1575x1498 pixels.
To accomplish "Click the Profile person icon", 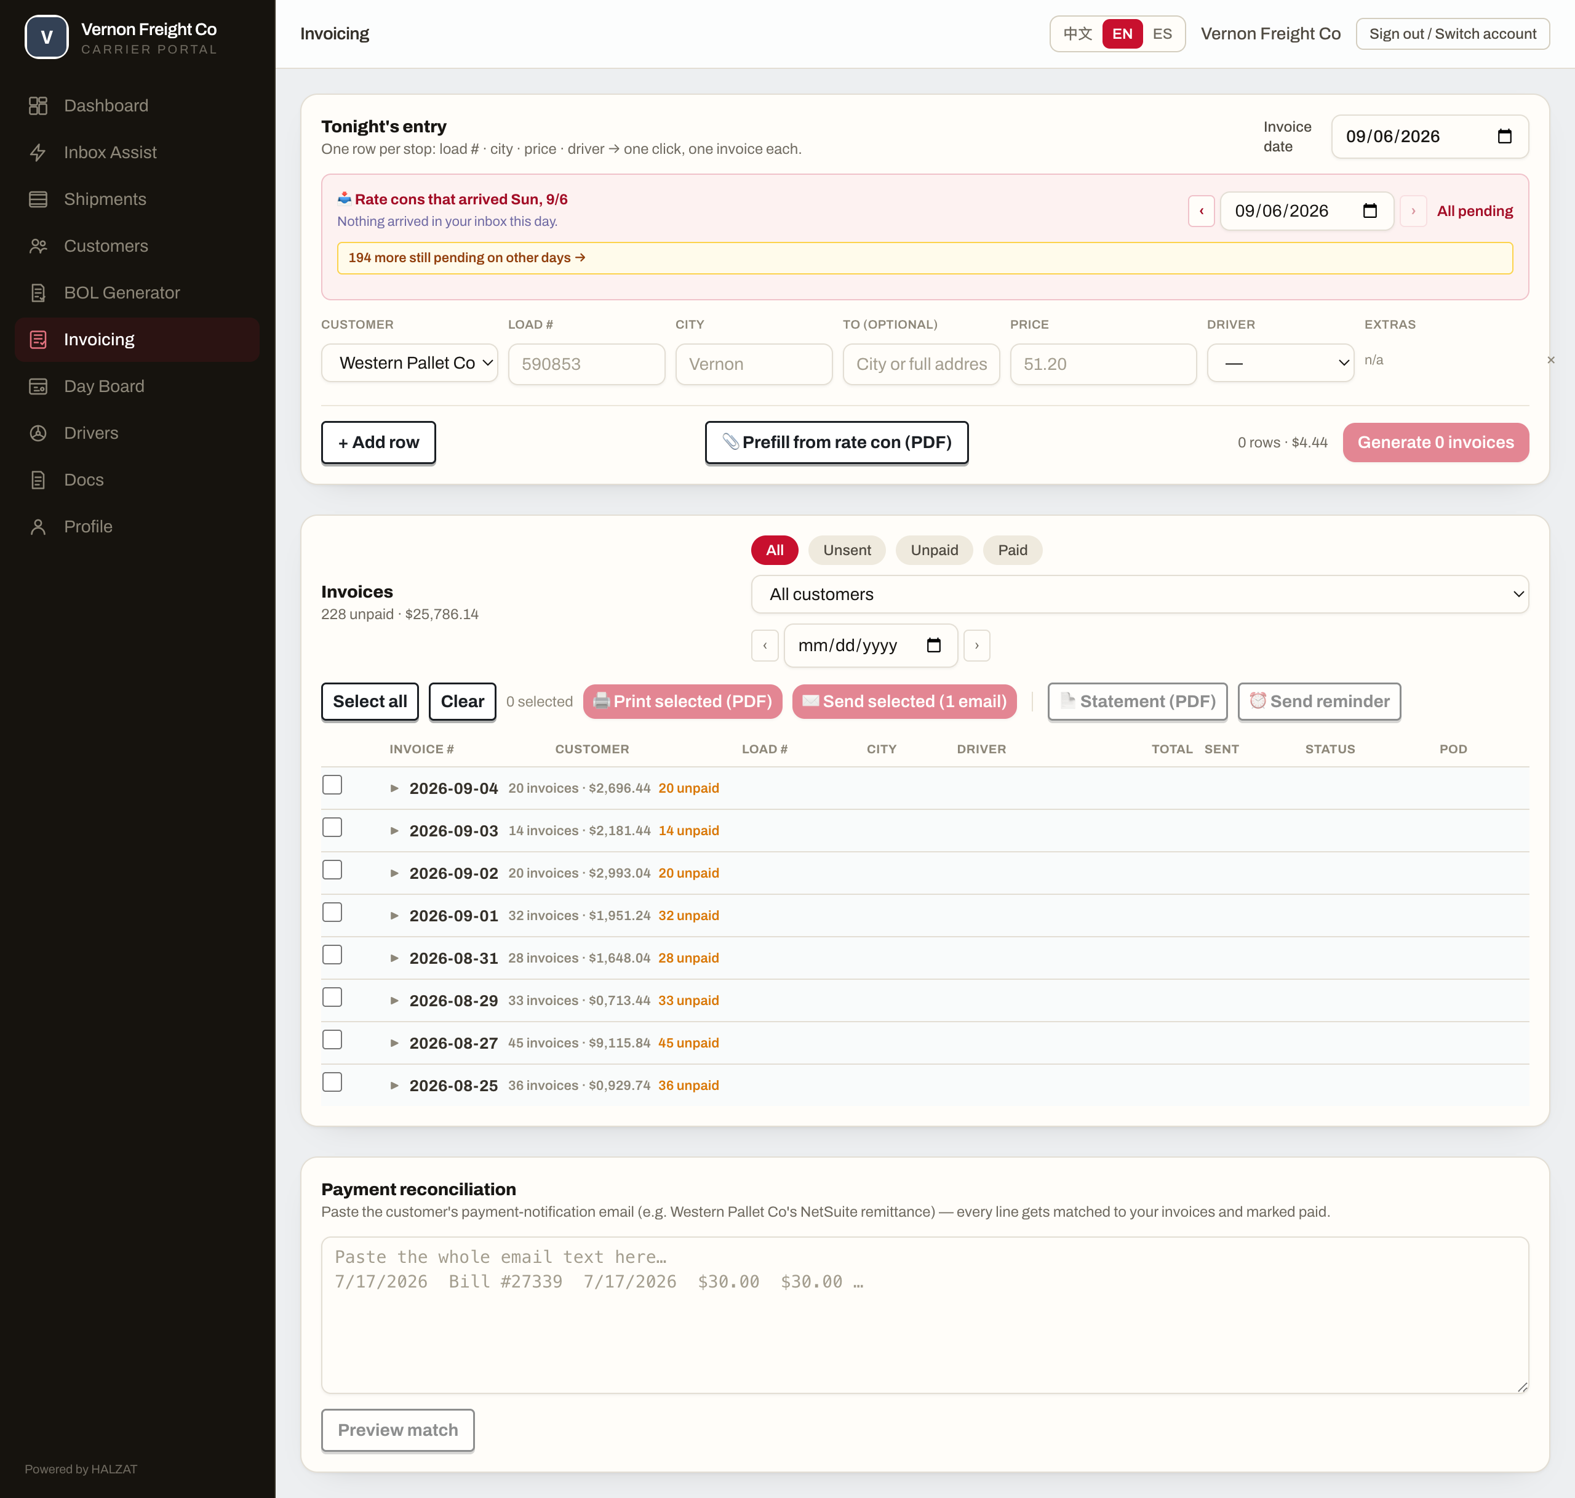I will click(38, 526).
